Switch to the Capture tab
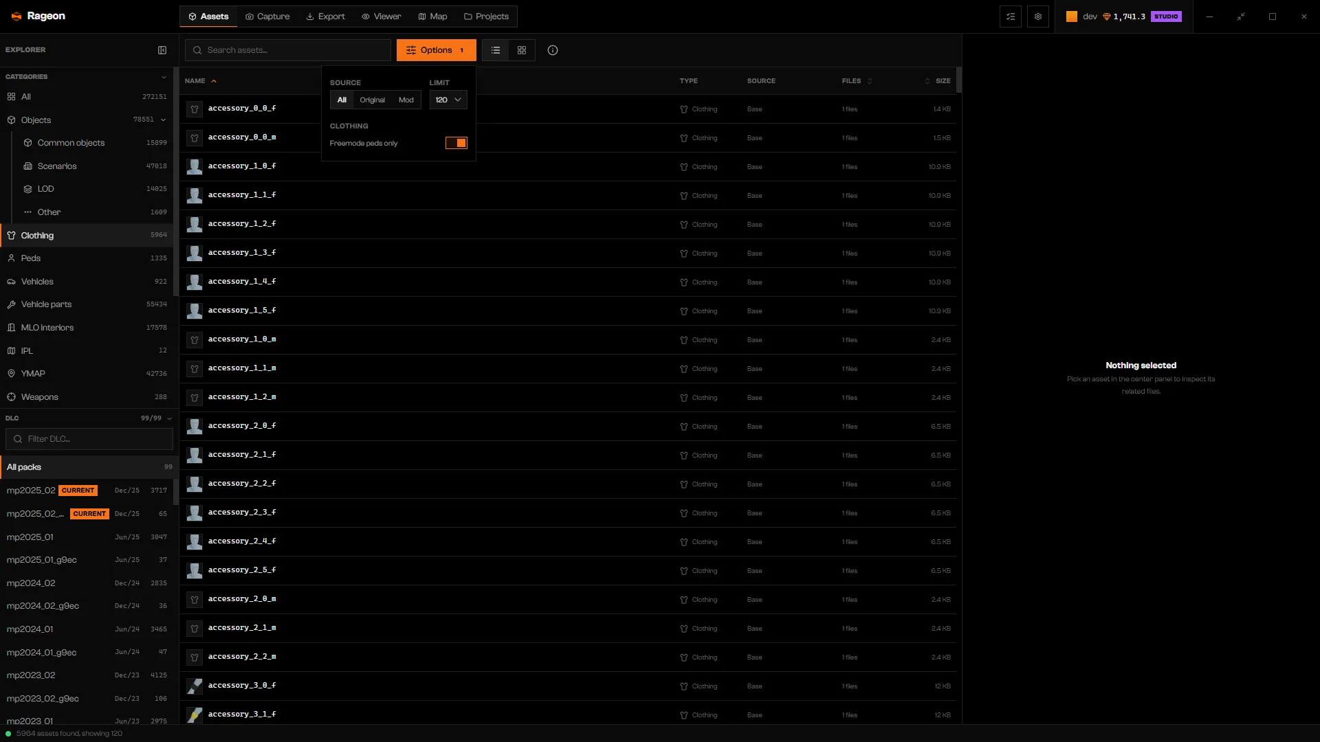 (267, 16)
